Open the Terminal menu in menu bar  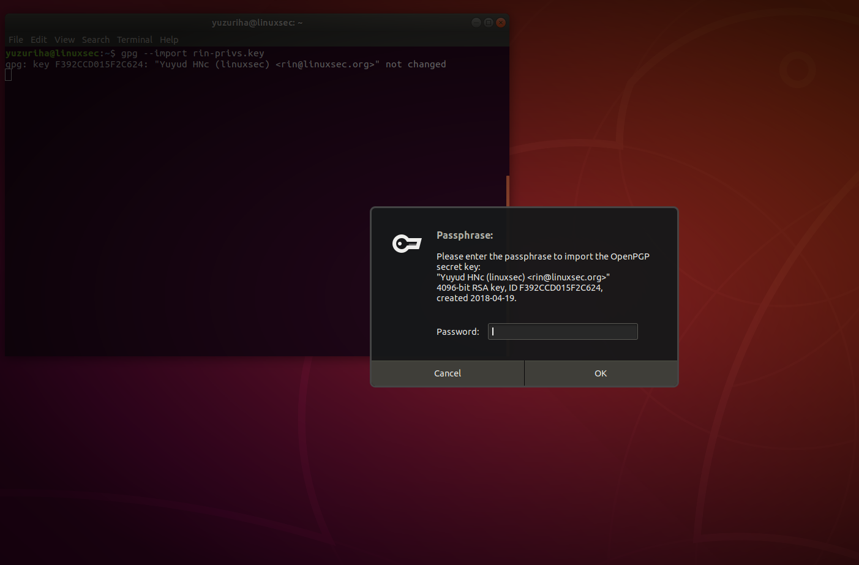click(x=135, y=40)
